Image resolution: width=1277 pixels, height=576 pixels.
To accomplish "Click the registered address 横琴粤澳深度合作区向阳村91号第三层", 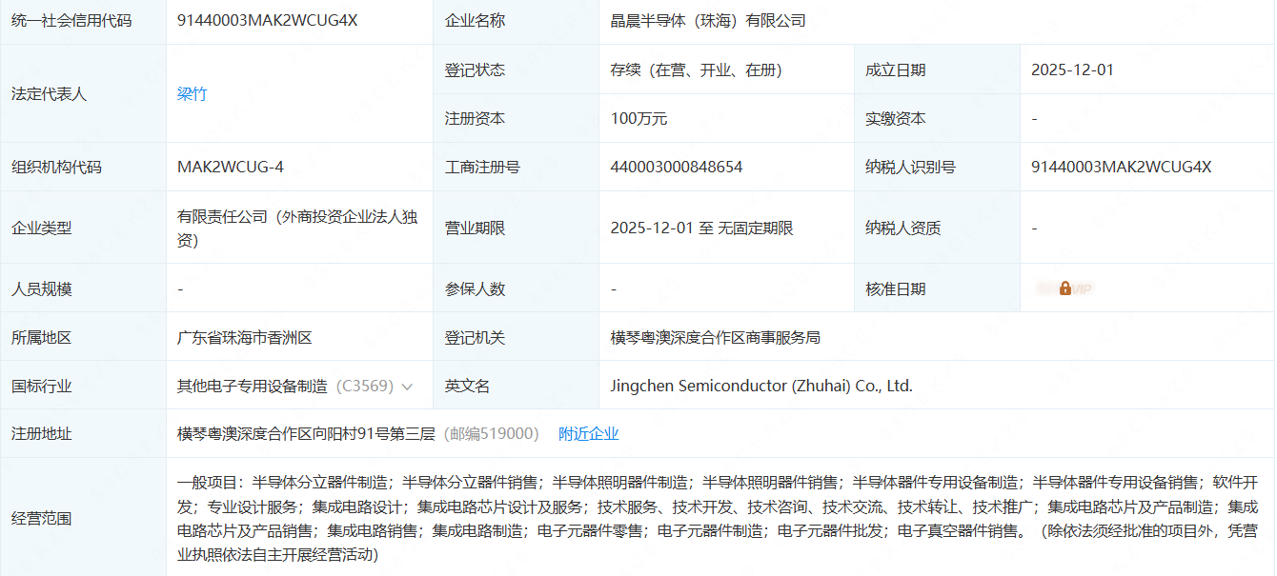I will pos(306,434).
